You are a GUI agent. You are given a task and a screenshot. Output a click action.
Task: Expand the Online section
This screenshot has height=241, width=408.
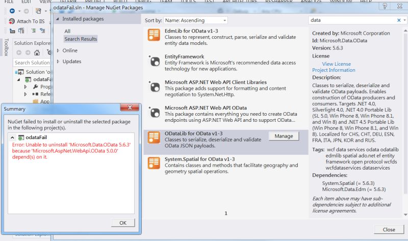point(58,50)
